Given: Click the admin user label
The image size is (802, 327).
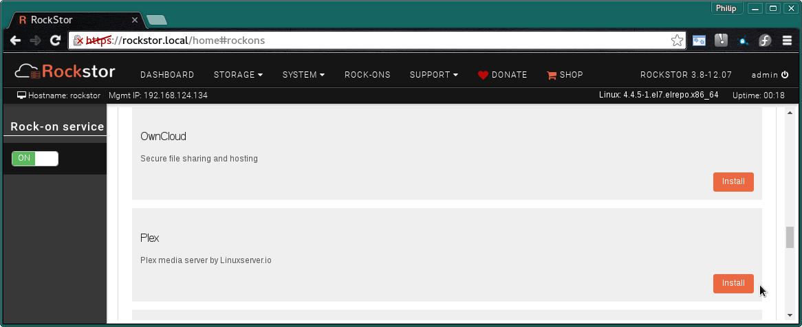Looking at the screenshot, I should [x=765, y=75].
